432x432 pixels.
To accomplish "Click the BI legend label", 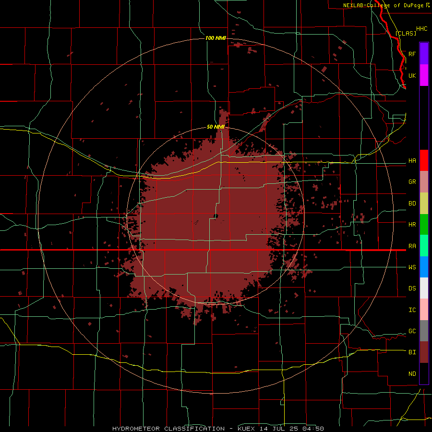I will (x=412, y=352).
